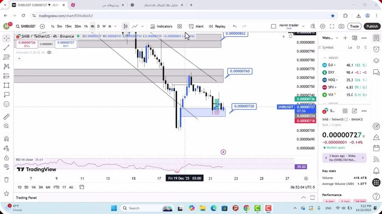Viewport: 382px width, 214px height.
Task: Open the Indicators dialog
Action: tap(161, 26)
